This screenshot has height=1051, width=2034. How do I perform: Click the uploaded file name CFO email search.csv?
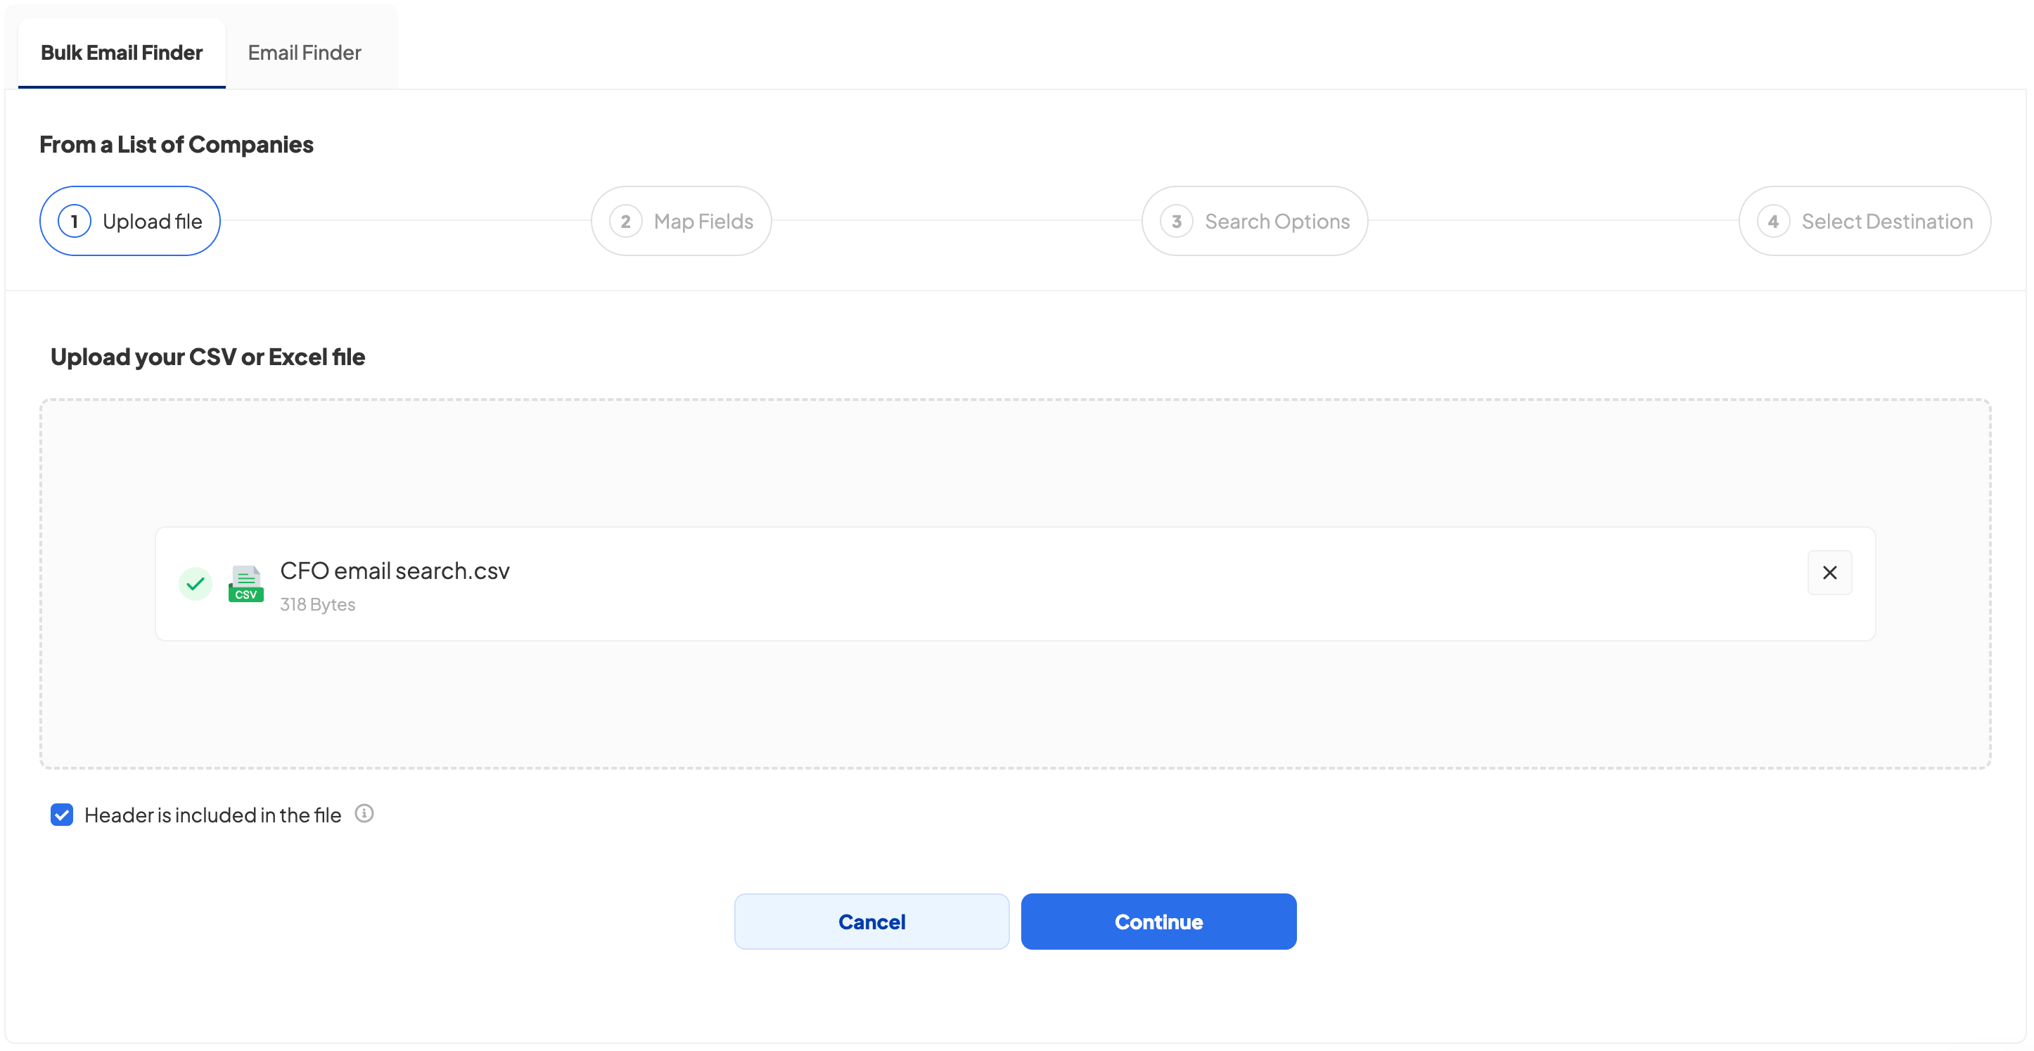[395, 570]
